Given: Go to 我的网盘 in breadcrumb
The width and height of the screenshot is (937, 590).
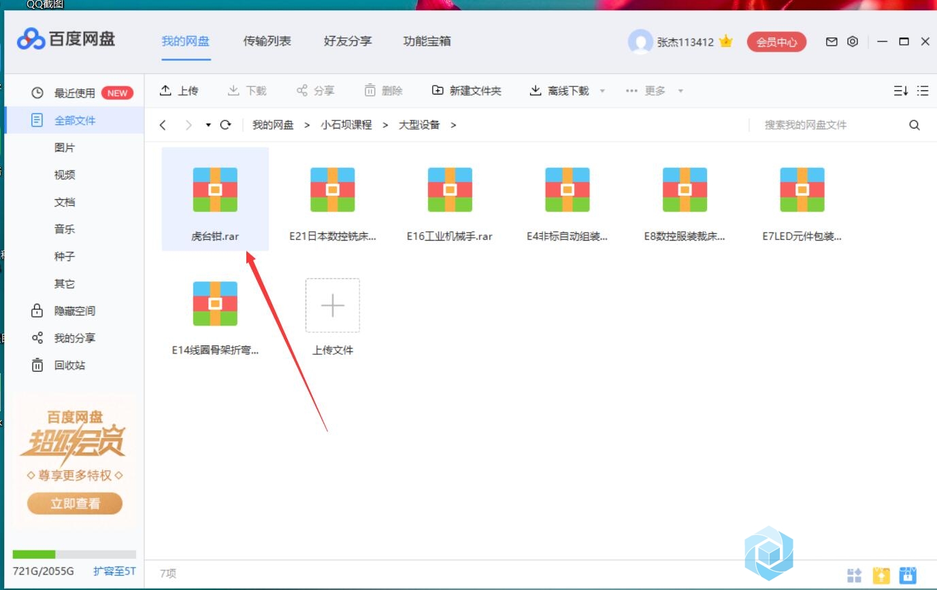Looking at the screenshot, I should (273, 125).
